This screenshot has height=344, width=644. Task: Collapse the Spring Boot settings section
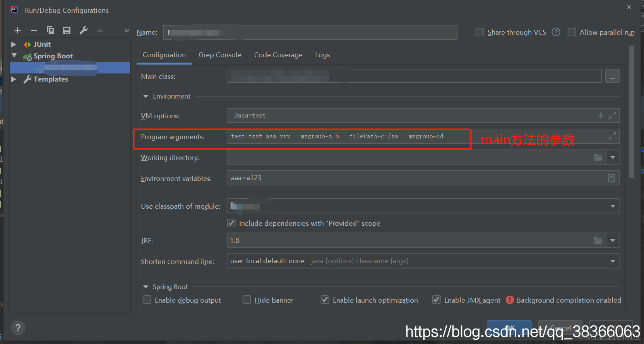[x=146, y=287]
